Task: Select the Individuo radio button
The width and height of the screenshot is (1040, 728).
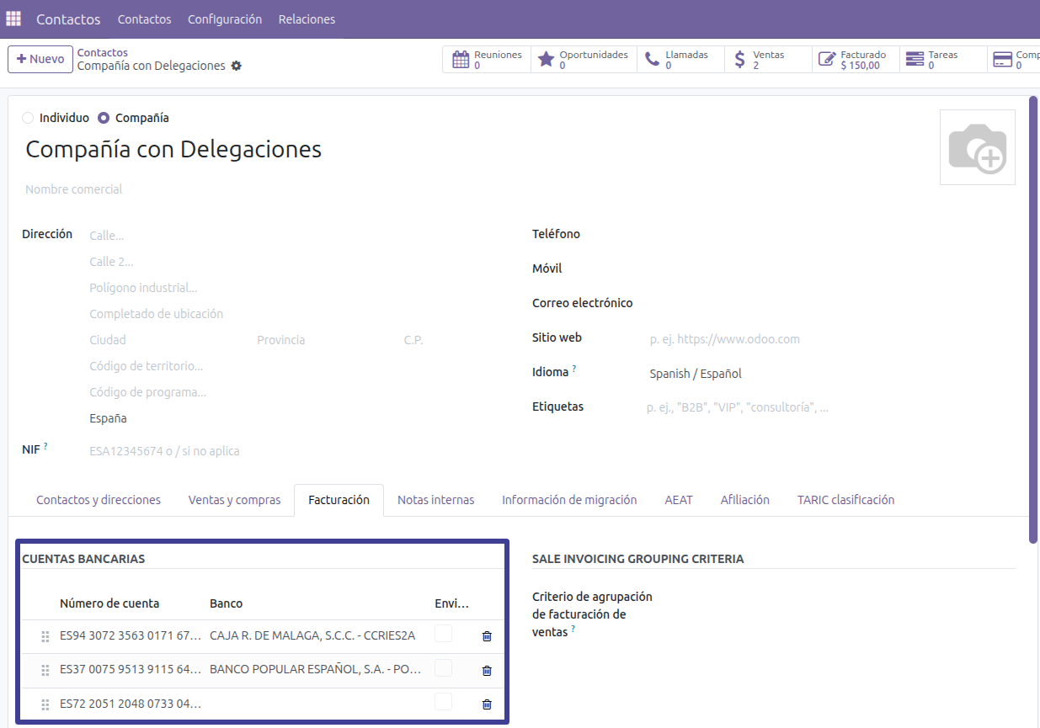Action: tap(29, 118)
